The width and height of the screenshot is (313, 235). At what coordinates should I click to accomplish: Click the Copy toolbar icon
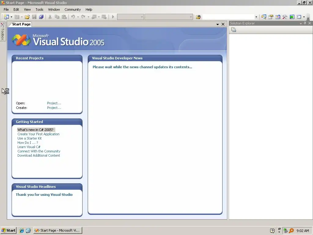(x=57, y=17)
